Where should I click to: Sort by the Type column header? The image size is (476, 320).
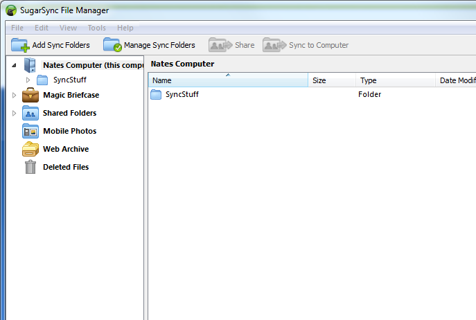click(x=396, y=80)
